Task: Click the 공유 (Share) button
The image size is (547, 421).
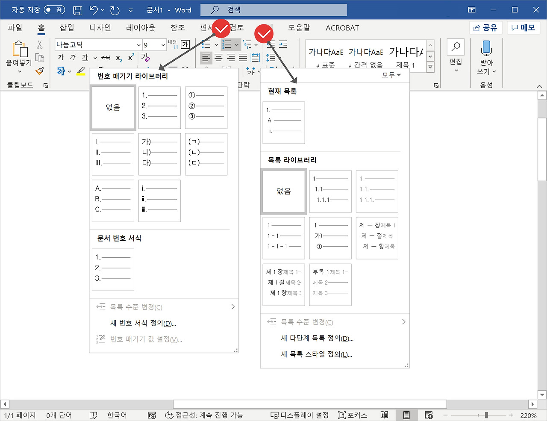Action: 485,28
